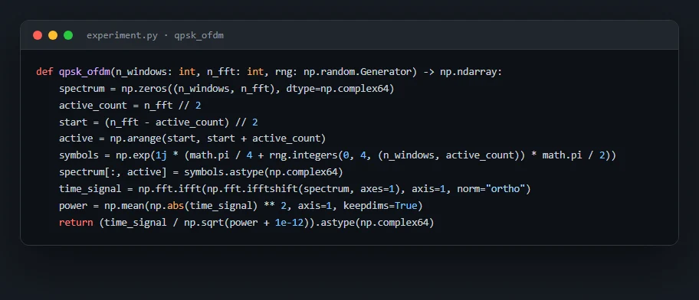
Task: Click the red close dot
Action: click(38, 35)
